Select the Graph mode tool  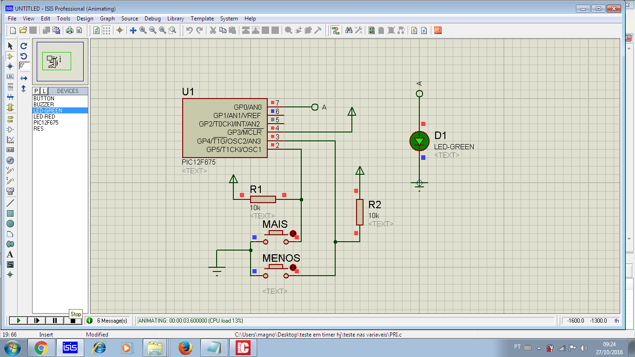click(x=10, y=139)
